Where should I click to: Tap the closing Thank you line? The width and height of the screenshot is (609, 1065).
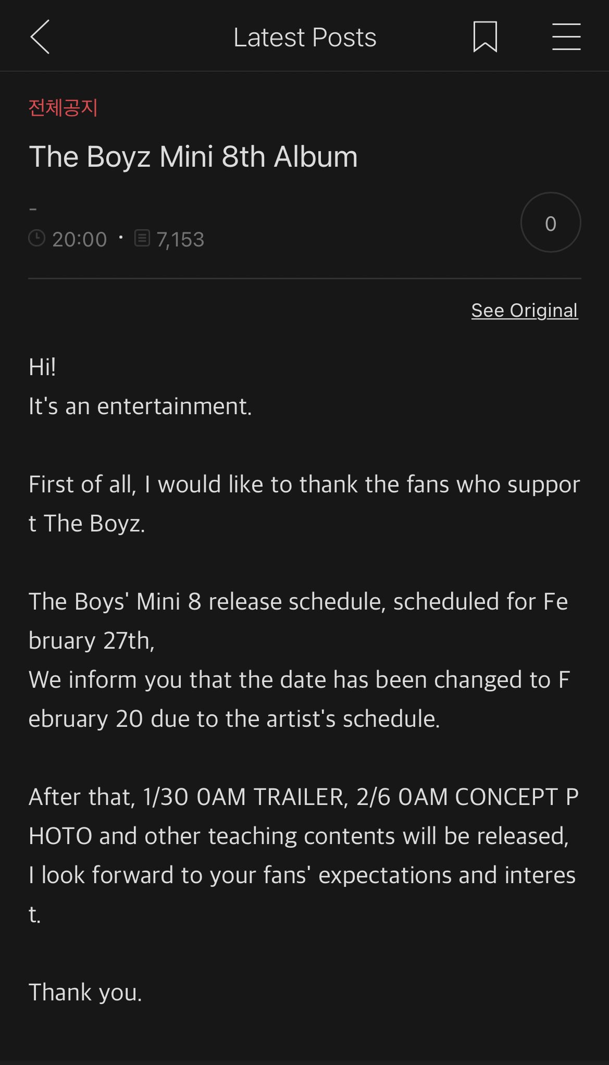[x=85, y=993]
